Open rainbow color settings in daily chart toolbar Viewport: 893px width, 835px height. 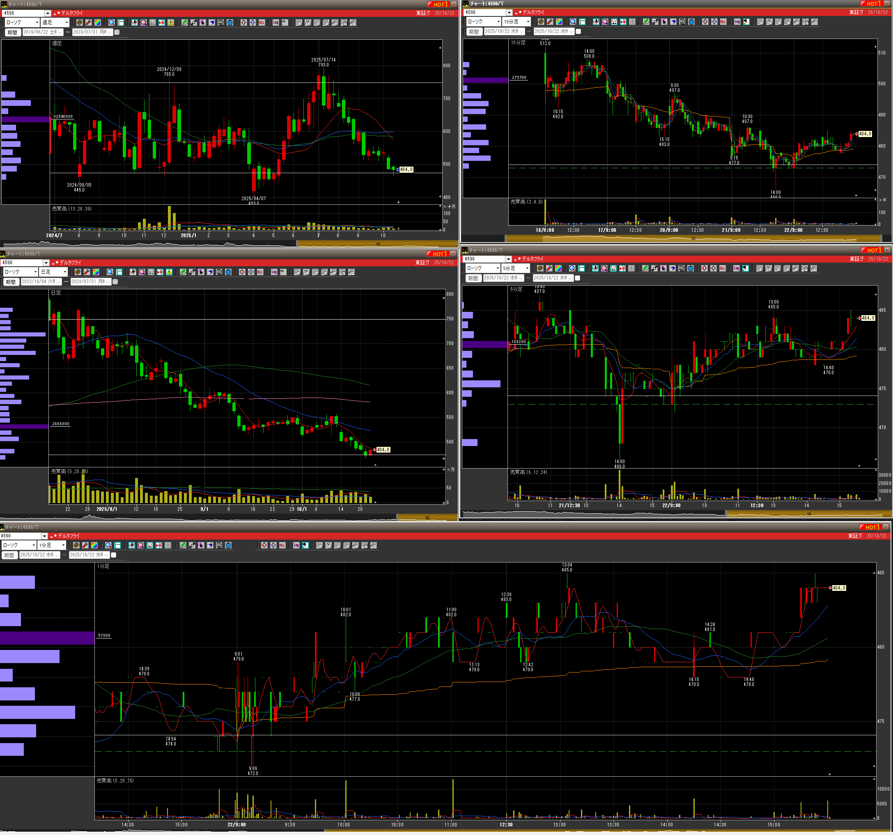tap(96, 272)
